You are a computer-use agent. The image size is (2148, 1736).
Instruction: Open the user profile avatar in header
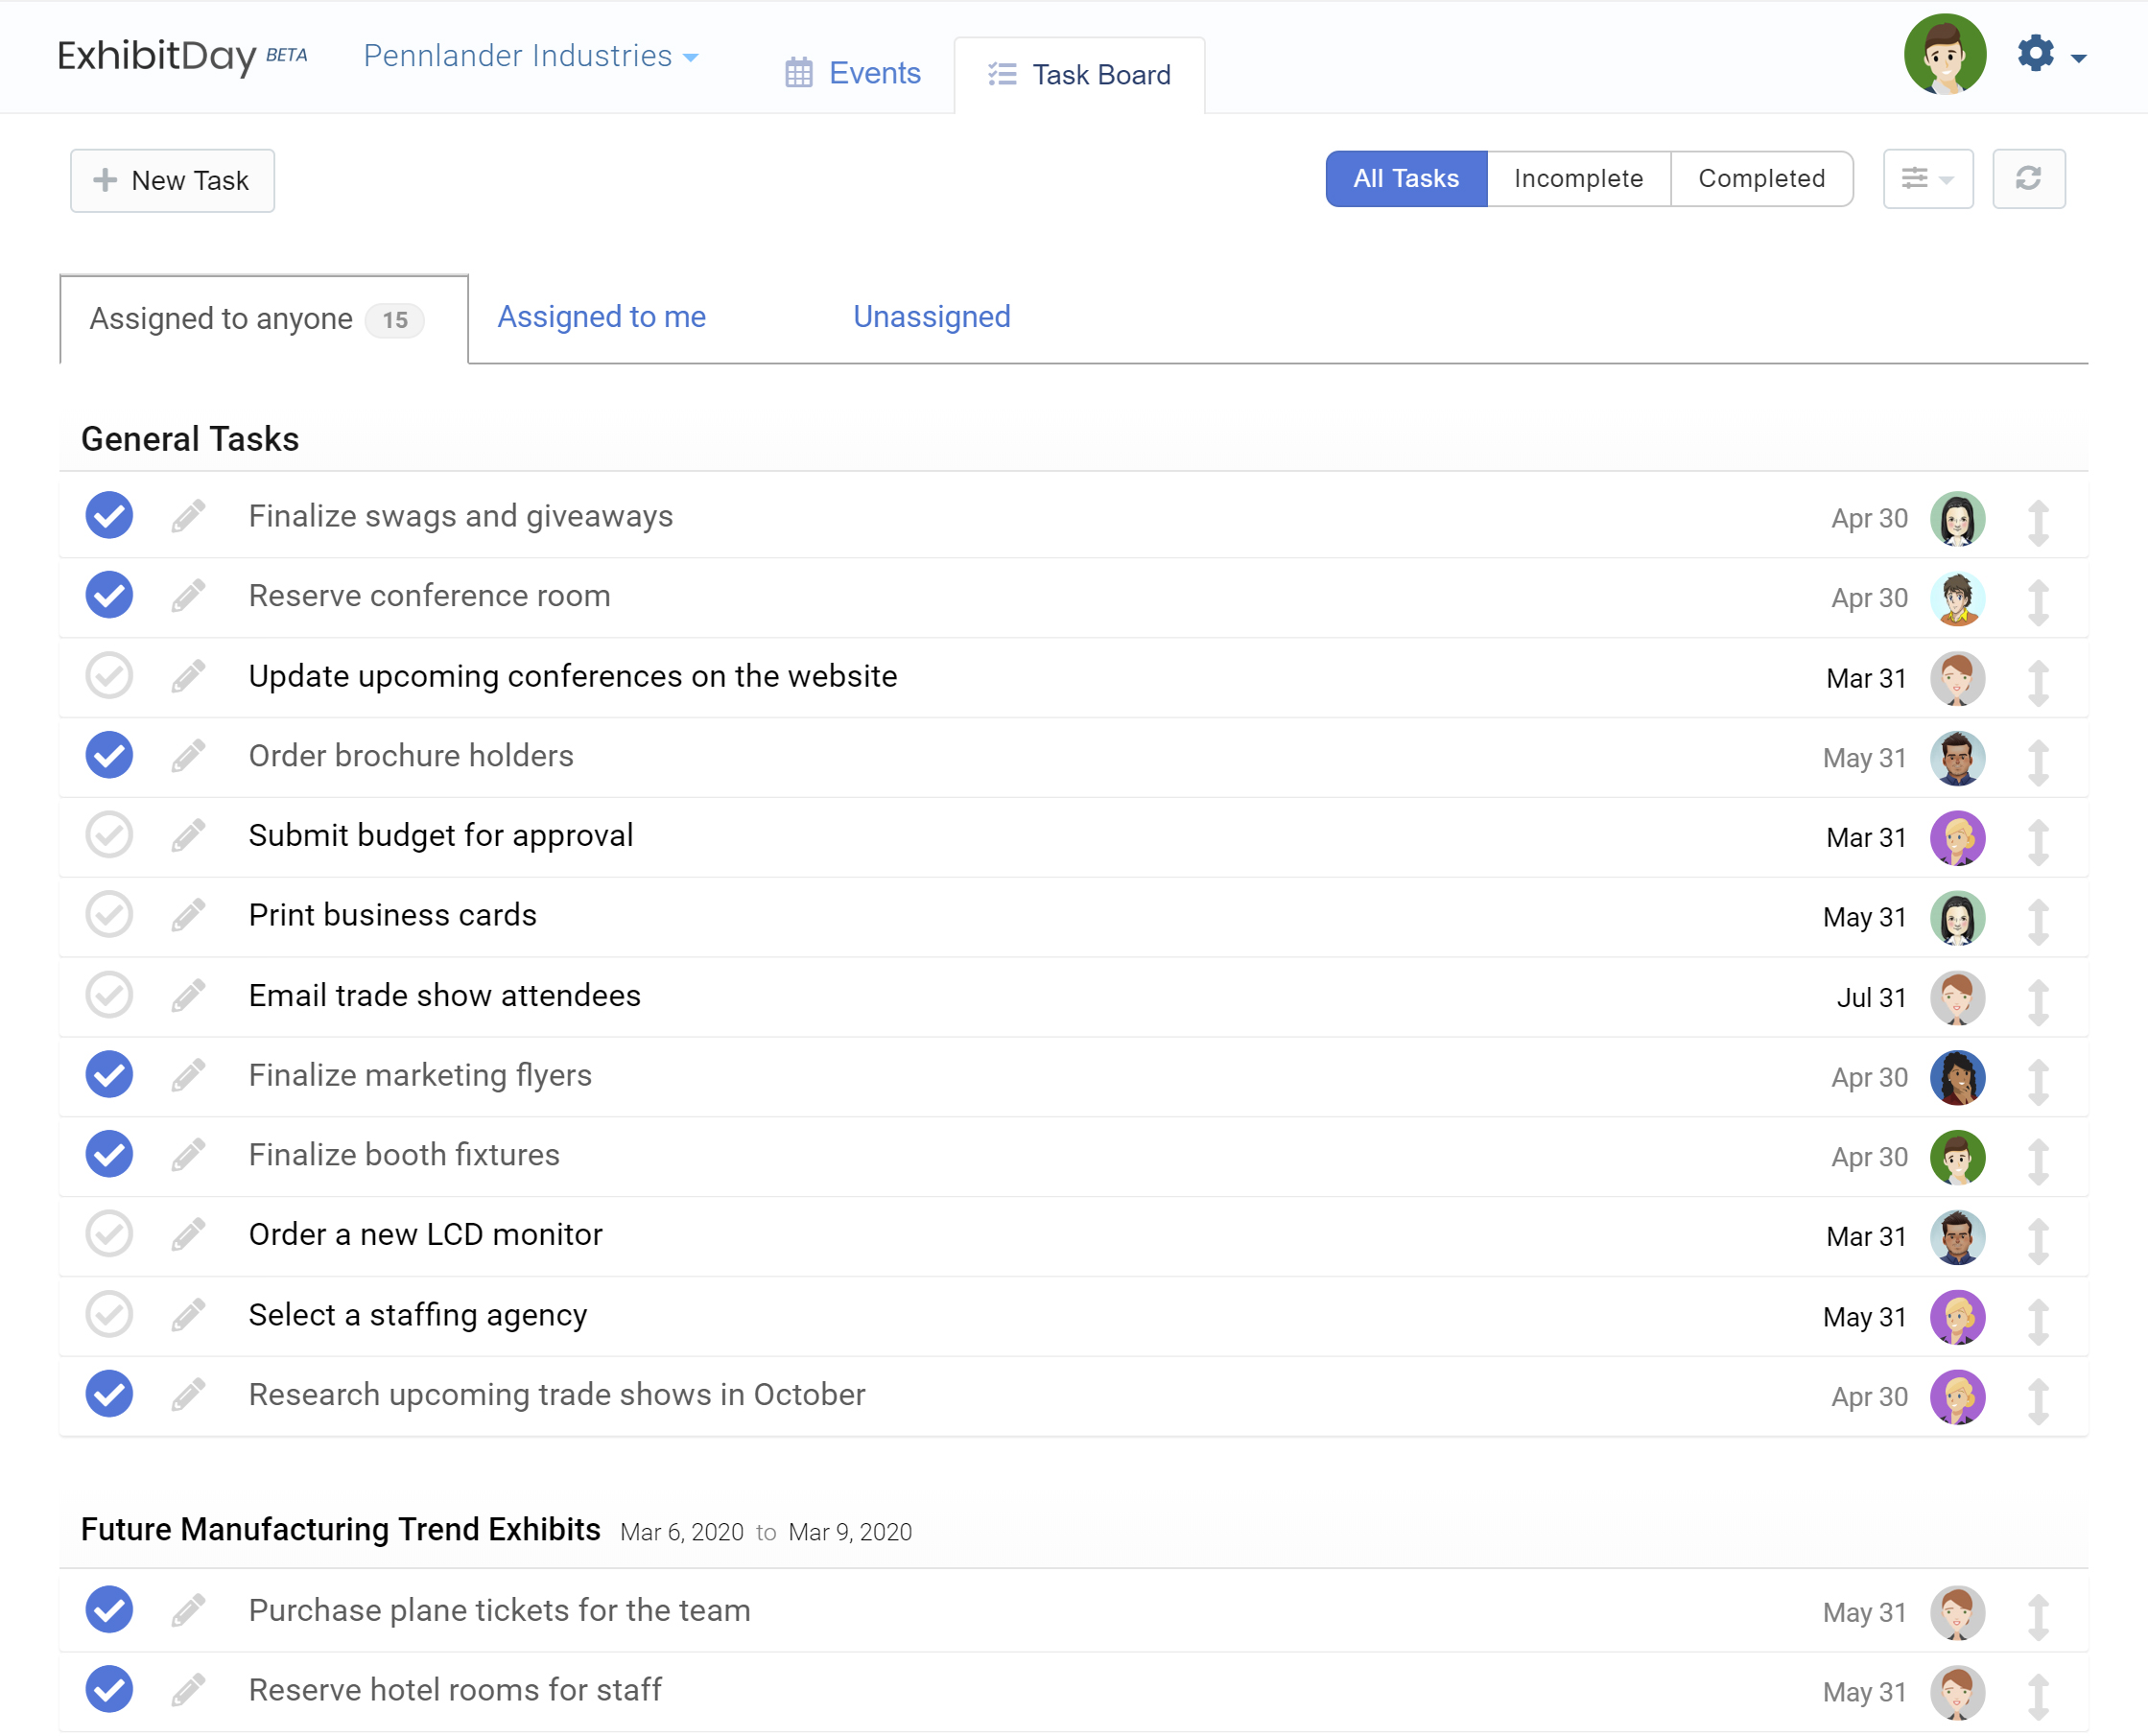1944,55
